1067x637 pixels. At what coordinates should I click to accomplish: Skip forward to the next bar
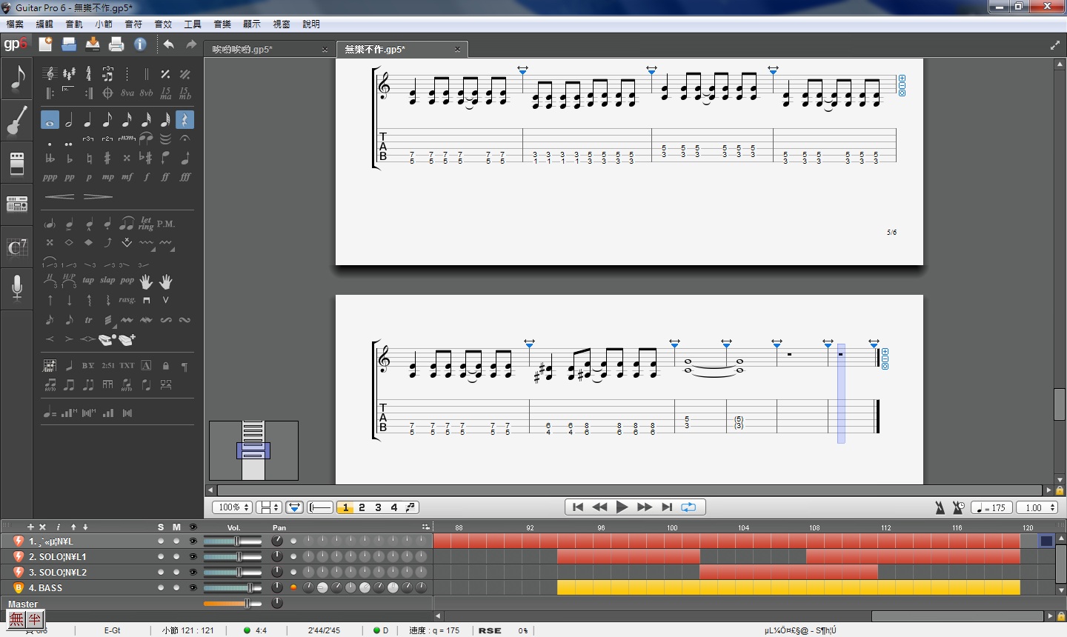[x=645, y=507]
